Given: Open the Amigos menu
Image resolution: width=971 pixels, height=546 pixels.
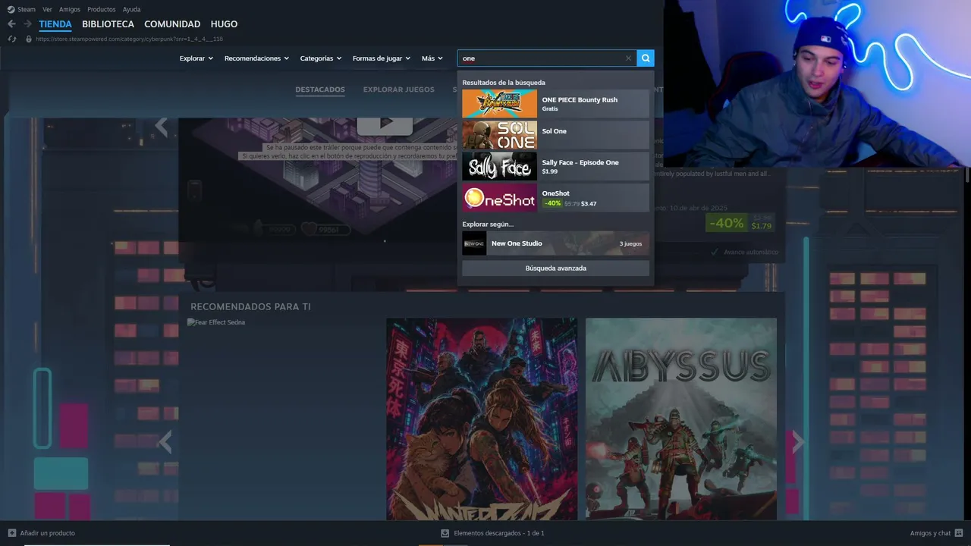Looking at the screenshot, I should [x=70, y=9].
